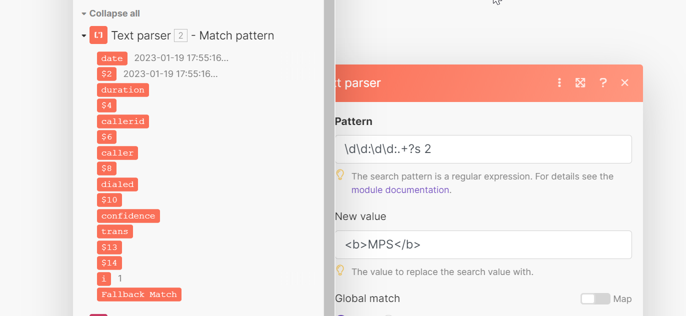Click the variable panel's vertical scrollbar
The image size is (686, 316).
[x=328, y=150]
